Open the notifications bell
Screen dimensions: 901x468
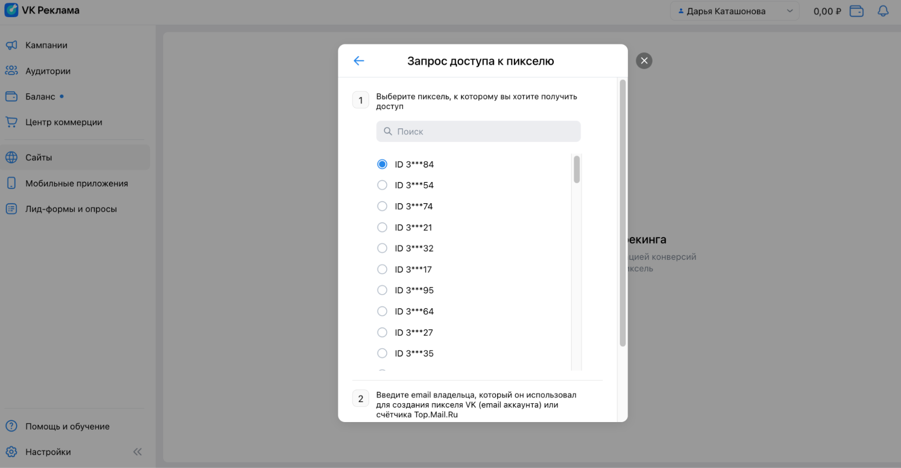(x=883, y=11)
